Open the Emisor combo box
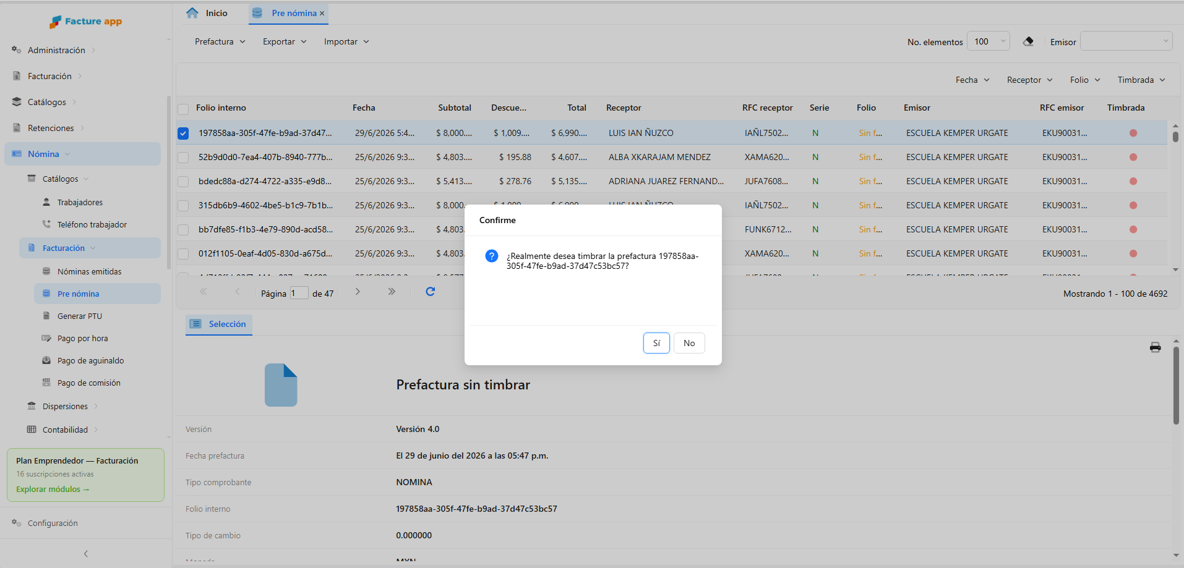Viewport: 1184px width, 568px height. (x=1126, y=41)
